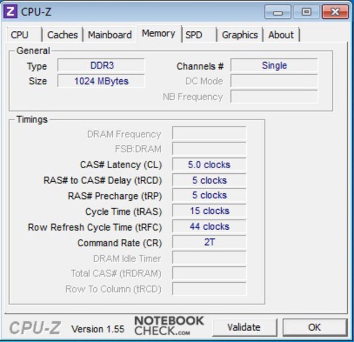The image size is (354, 342).
Task: Click the Version 1.55 text
Action: (x=97, y=329)
